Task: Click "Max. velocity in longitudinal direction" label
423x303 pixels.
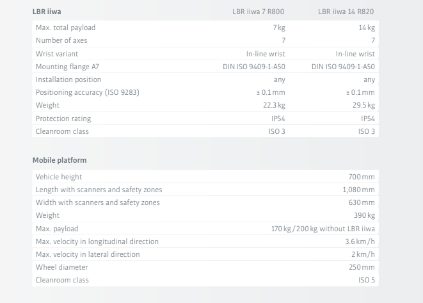Action: [97, 242]
